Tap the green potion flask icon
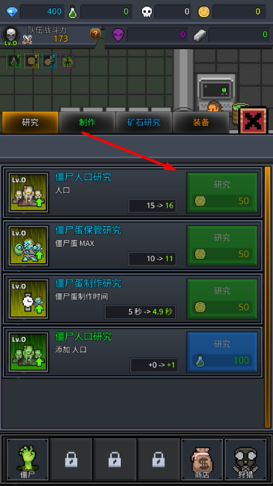Viewport: 273px width, 486px height. click(x=72, y=12)
